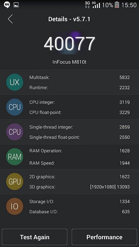Select the total score 40077
This screenshot has width=139, height=247.
pyautogui.click(x=69, y=44)
